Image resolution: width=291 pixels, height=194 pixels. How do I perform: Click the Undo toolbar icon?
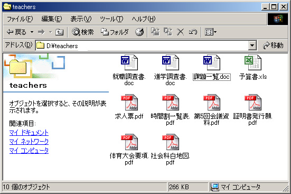point(193,32)
